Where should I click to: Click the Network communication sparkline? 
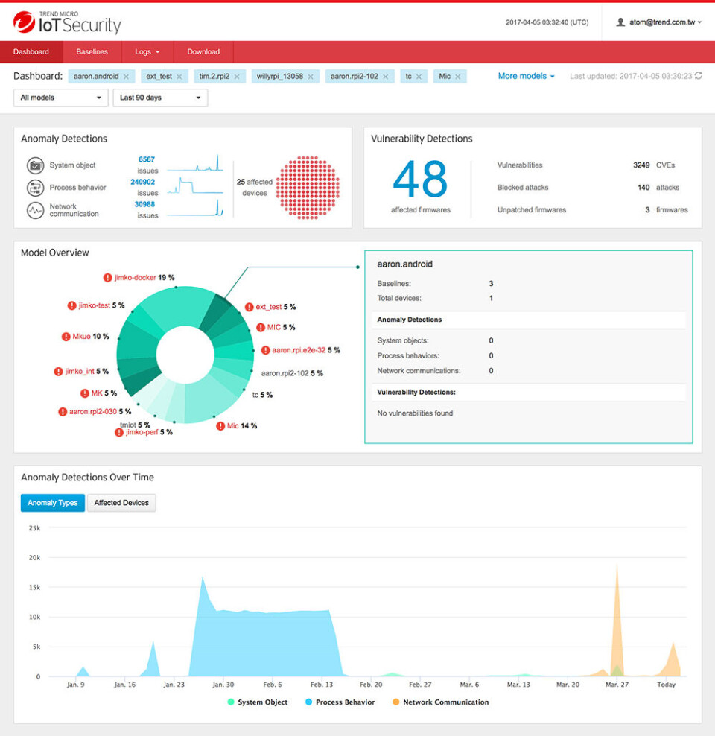(195, 208)
